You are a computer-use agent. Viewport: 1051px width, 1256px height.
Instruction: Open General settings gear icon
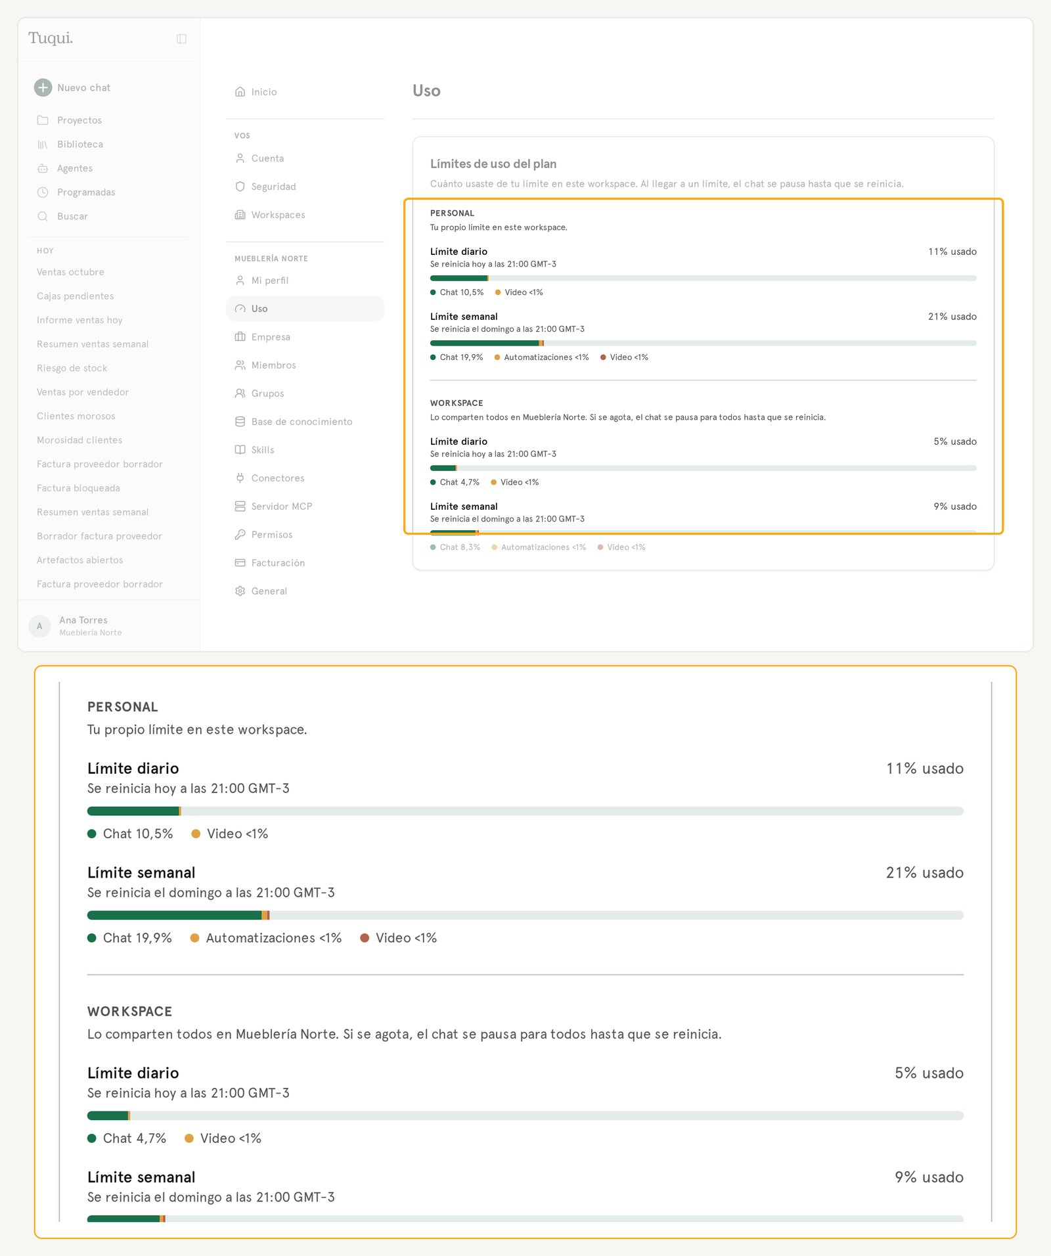pos(240,591)
